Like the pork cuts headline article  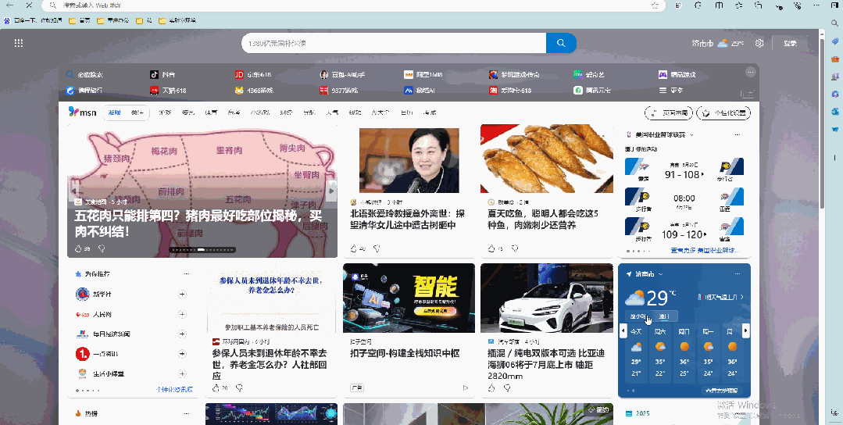tap(78, 248)
